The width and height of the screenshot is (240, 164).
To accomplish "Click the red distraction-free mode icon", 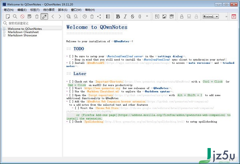I will (x=234, y=16).
